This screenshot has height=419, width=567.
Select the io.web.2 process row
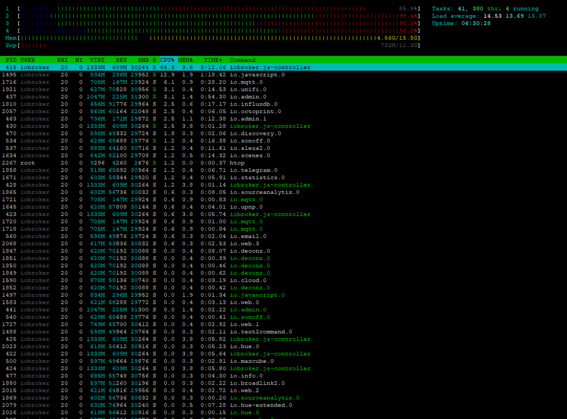click(283, 390)
